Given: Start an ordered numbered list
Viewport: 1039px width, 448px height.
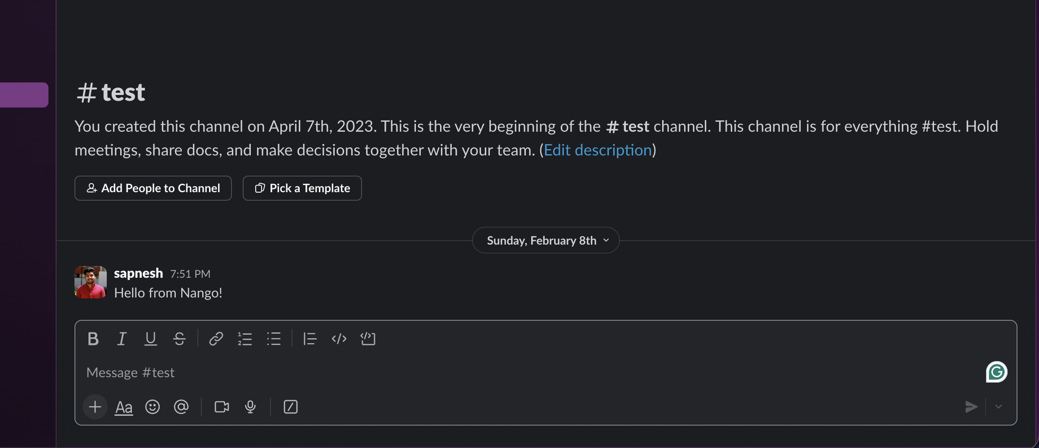Looking at the screenshot, I should pos(245,339).
